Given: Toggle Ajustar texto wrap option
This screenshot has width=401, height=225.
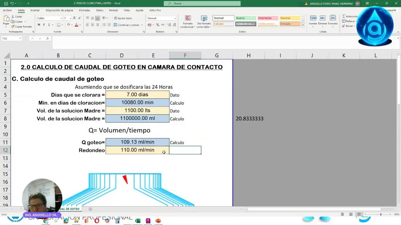Looking at the screenshot, I should click(x=123, y=18).
